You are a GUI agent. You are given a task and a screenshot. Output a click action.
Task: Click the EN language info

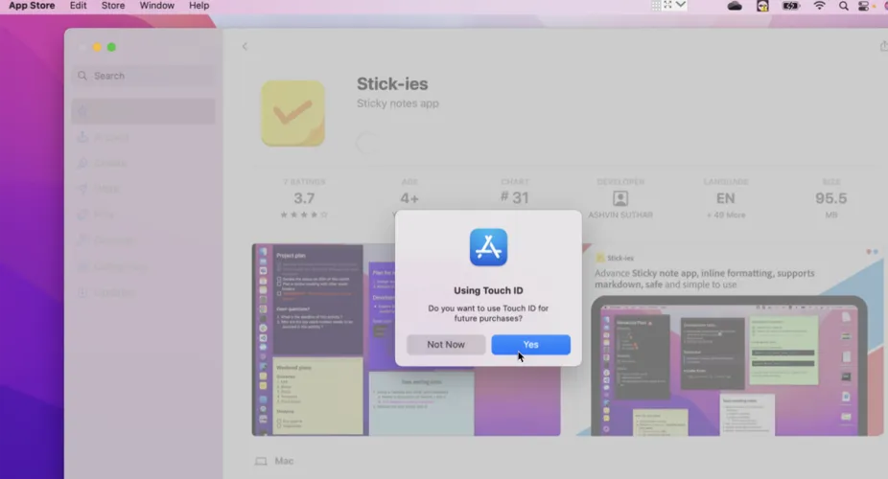pyautogui.click(x=725, y=198)
